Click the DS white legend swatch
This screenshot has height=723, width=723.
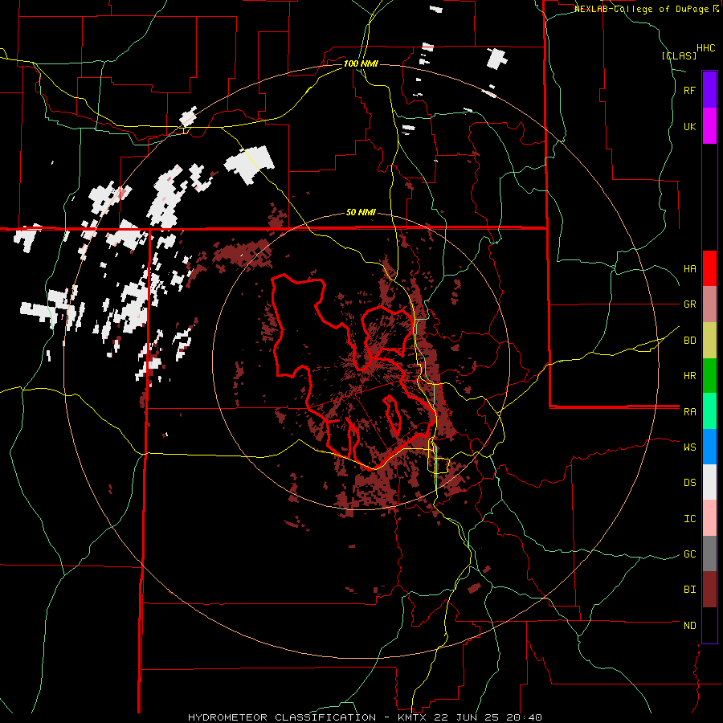tap(709, 482)
